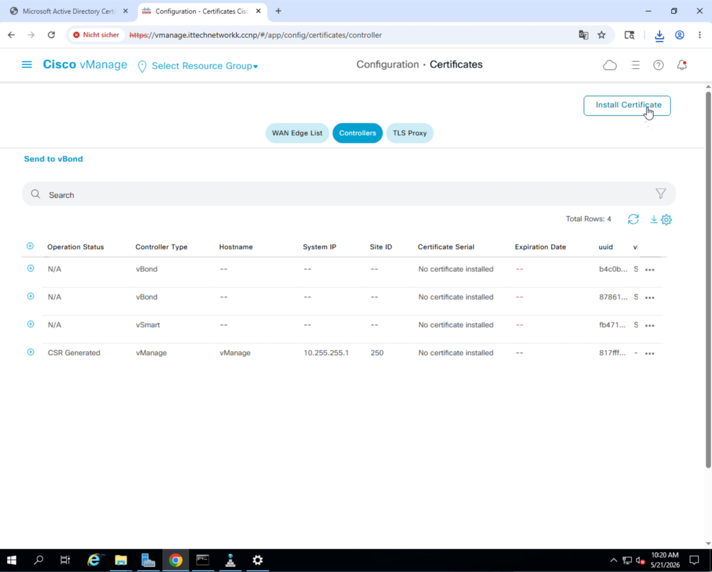Switch to TLS Proxy tab
The height and width of the screenshot is (572, 712).
(x=410, y=133)
